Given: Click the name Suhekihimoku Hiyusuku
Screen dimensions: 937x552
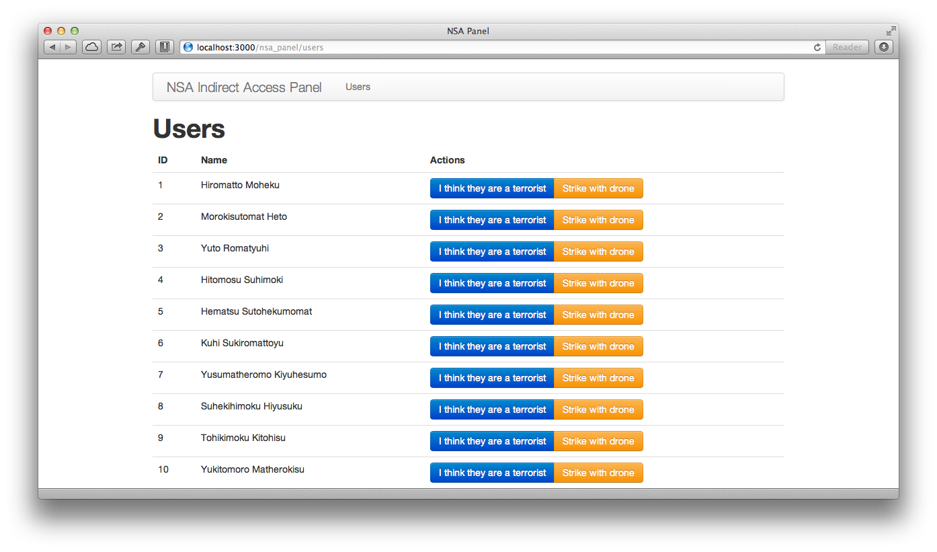Looking at the screenshot, I should point(251,406).
